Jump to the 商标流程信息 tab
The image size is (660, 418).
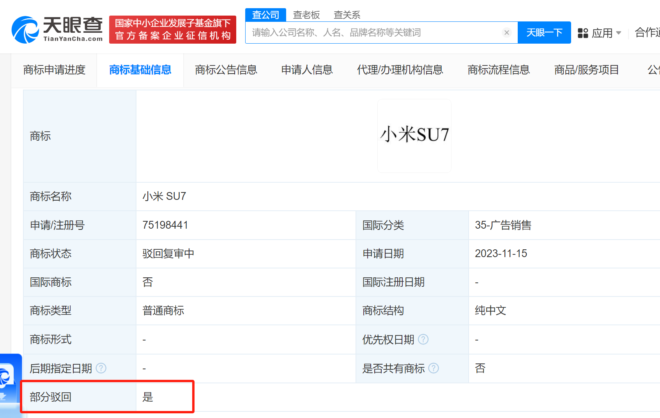pyautogui.click(x=499, y=70)
